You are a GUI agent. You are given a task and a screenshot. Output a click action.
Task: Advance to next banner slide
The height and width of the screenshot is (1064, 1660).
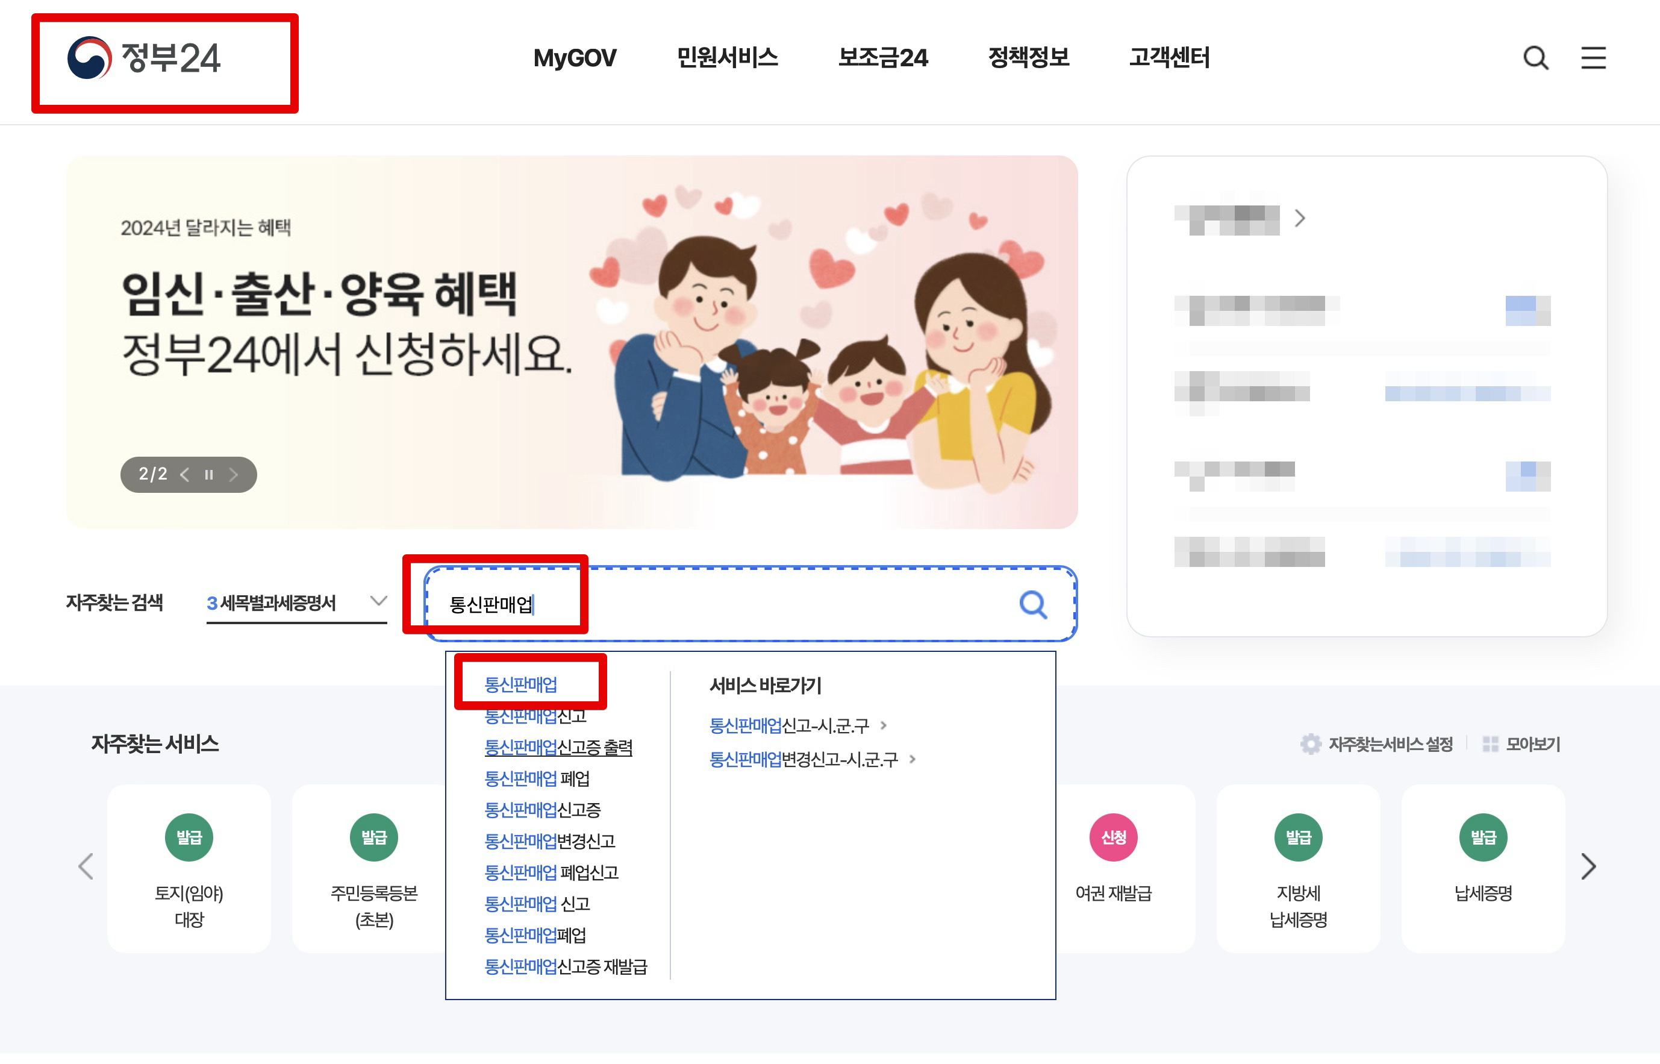tap(233, 475)
